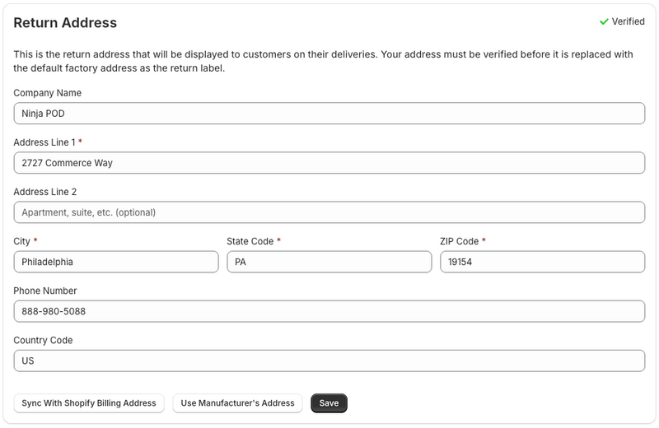Click the Verified status text
The image size is (659, 428).
628,22
